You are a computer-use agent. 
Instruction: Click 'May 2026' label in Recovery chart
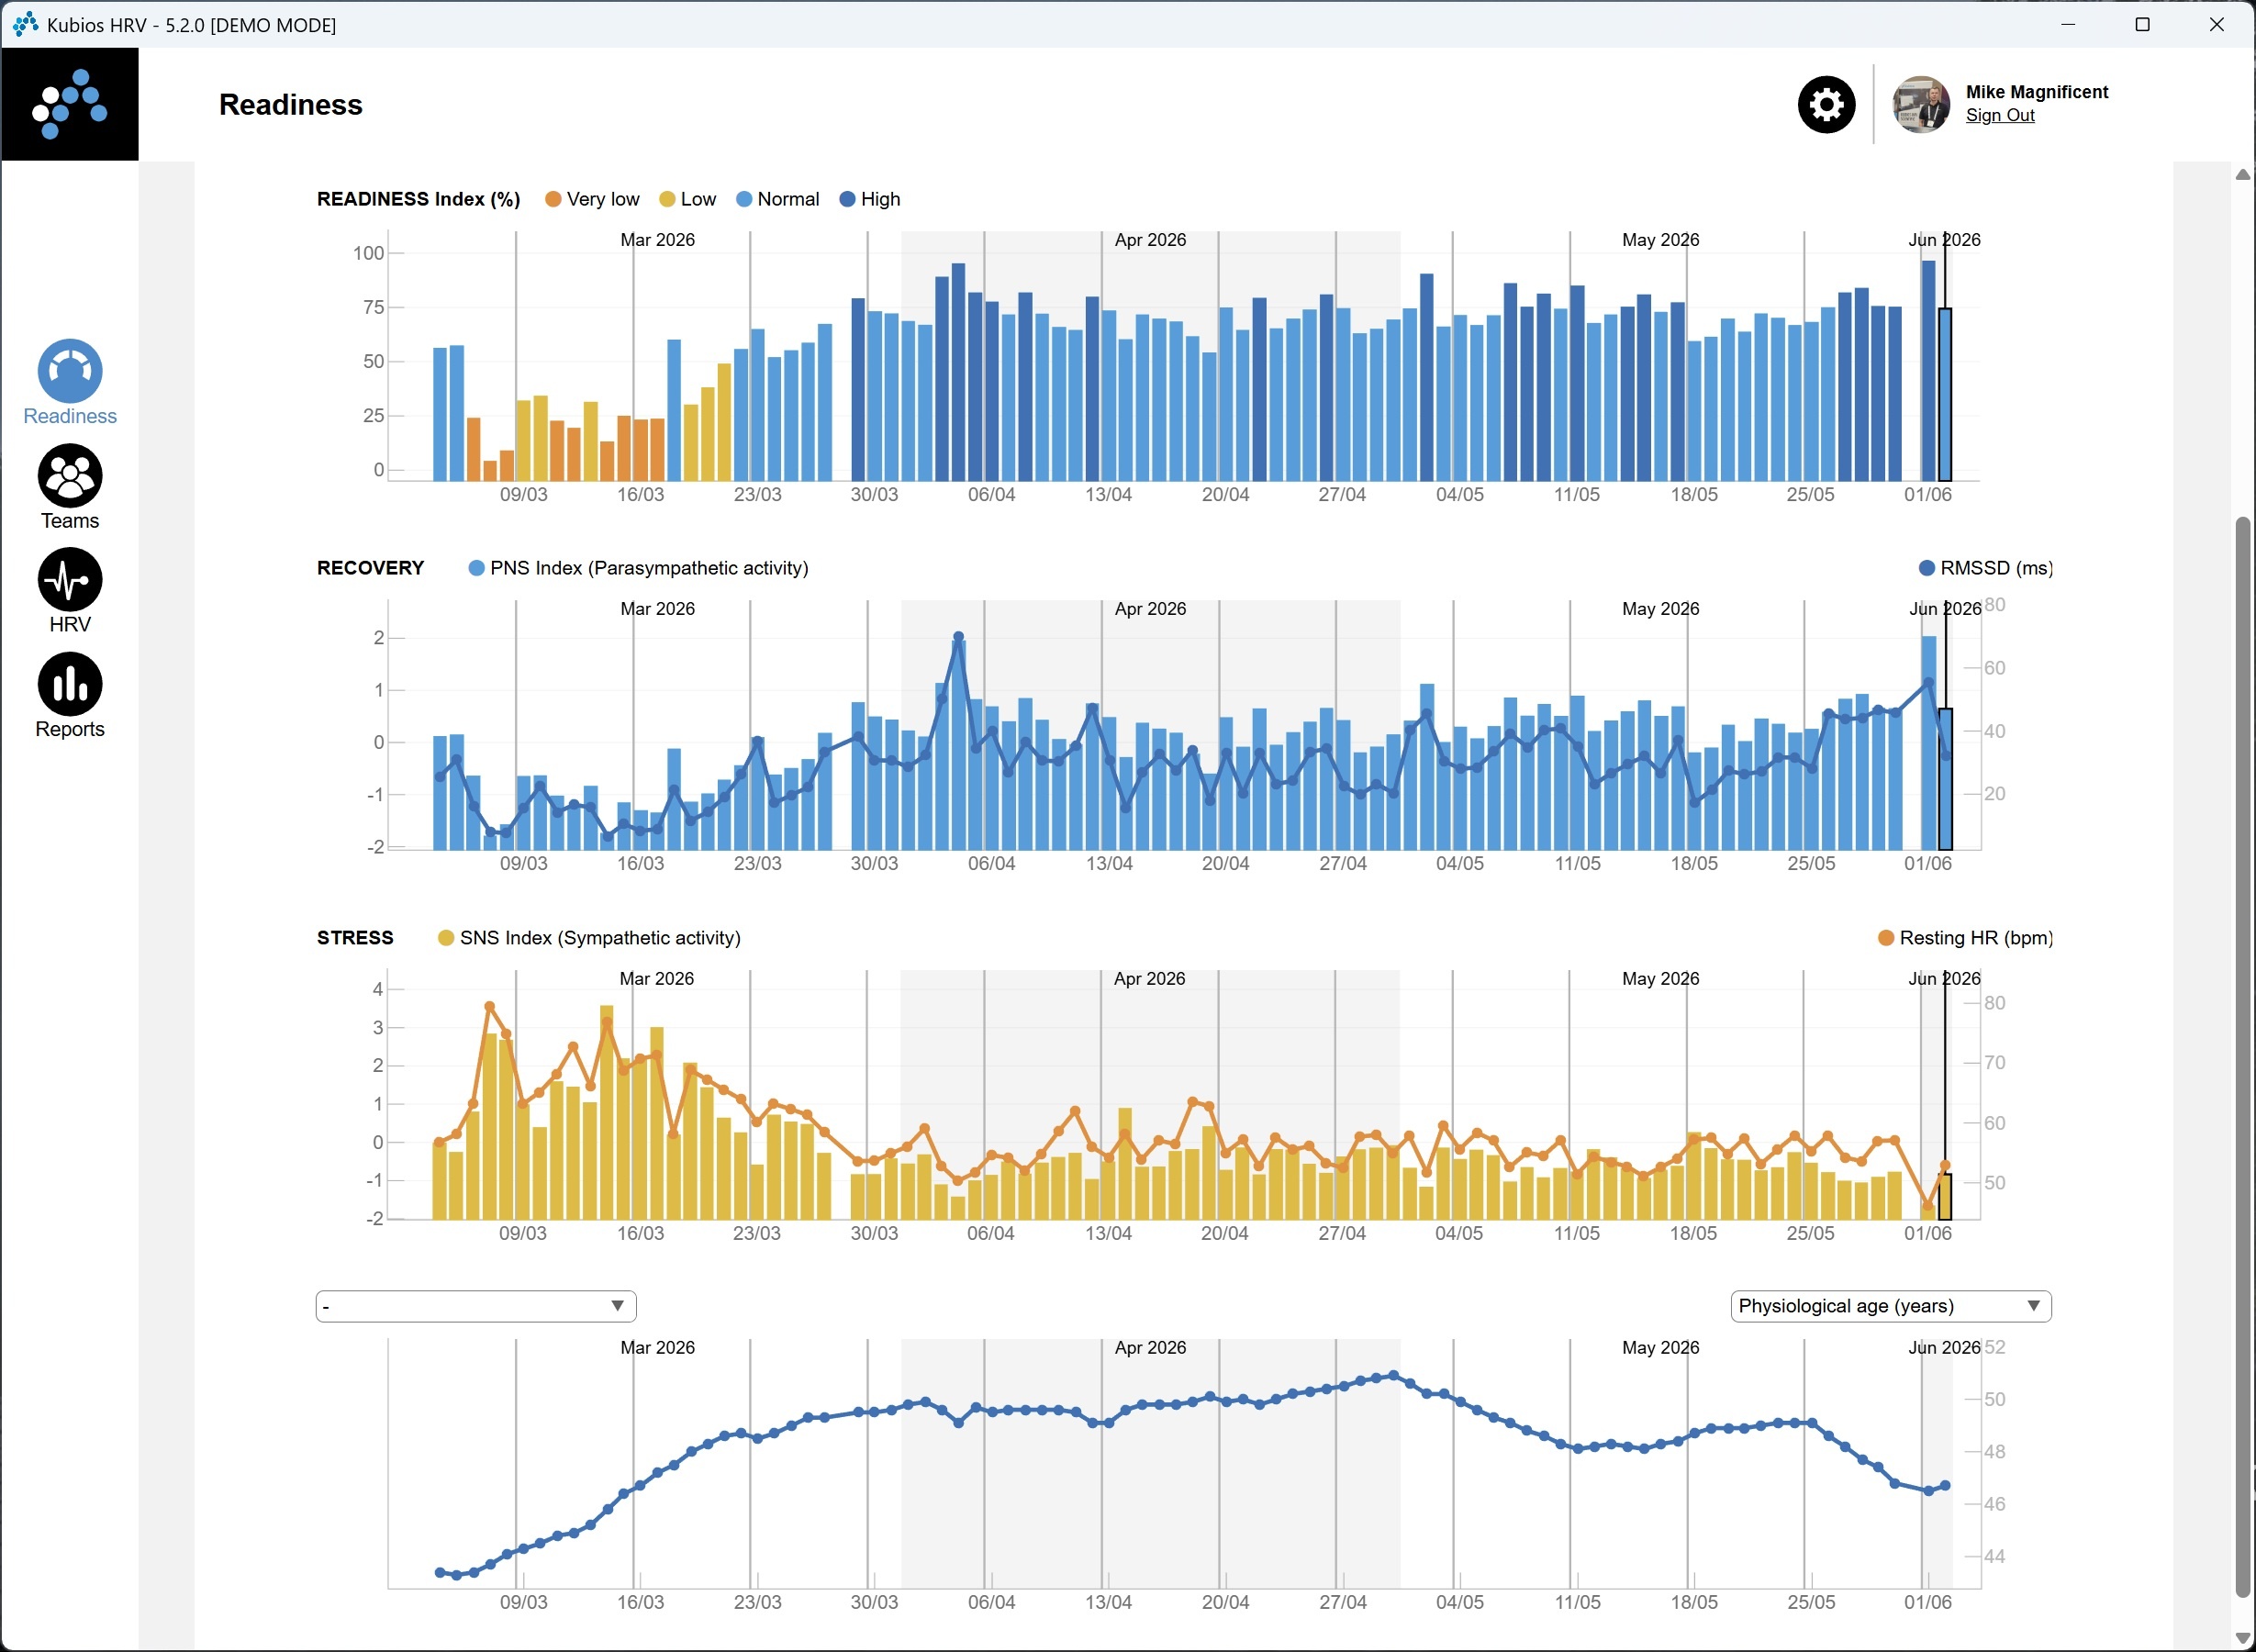1660,609
